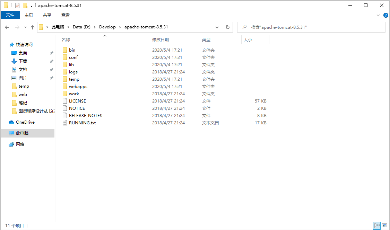
Task: Open the 查看 (View) ribbon tab
Action: click(x=66, y=15)
